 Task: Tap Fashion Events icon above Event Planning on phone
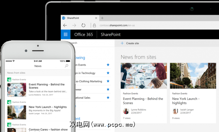[x=9, y=80]
